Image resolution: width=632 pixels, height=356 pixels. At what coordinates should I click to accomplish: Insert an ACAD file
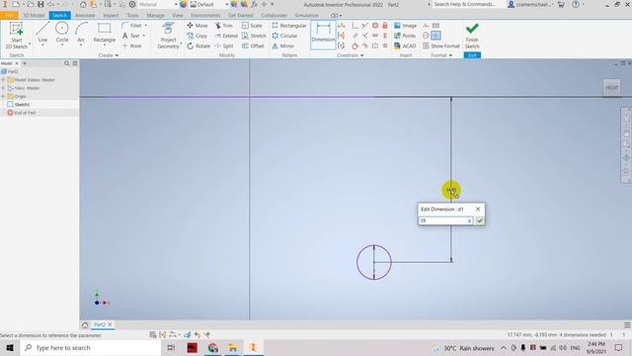point(405,46)
